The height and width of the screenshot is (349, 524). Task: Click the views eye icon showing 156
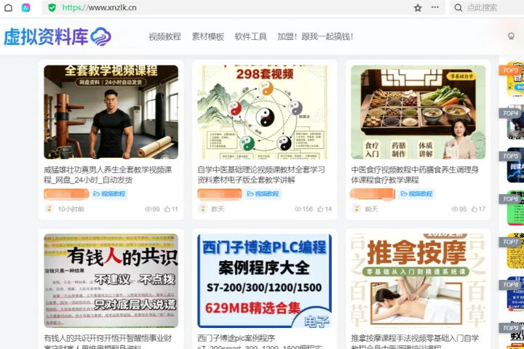298,209
